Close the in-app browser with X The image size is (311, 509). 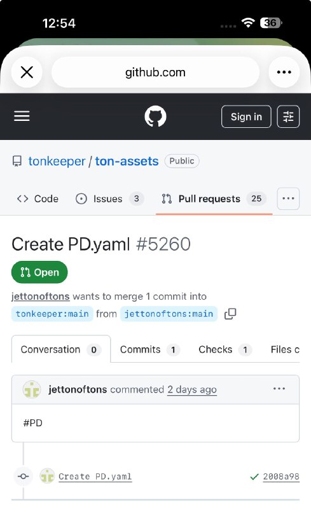(27, 72)
